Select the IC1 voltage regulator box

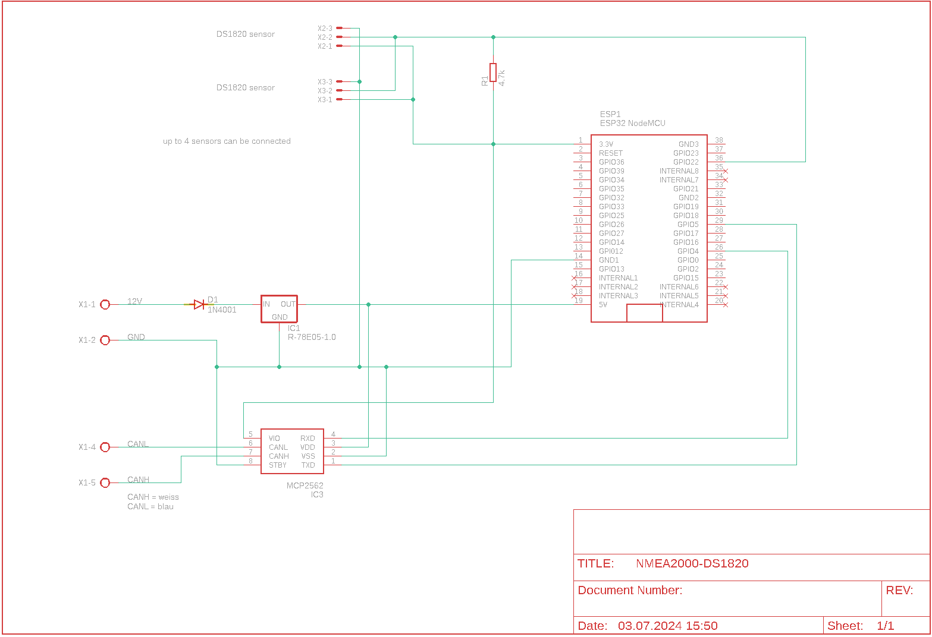point(279,309)
